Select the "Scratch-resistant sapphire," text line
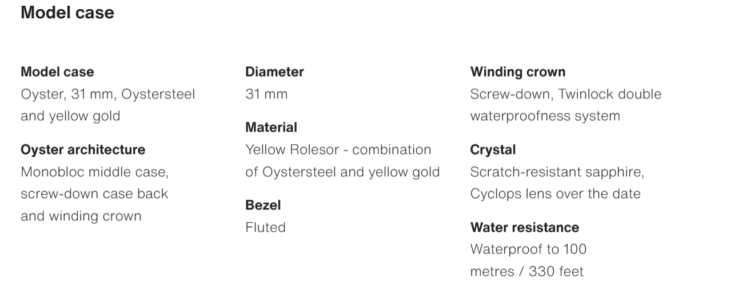 (557, 172)
